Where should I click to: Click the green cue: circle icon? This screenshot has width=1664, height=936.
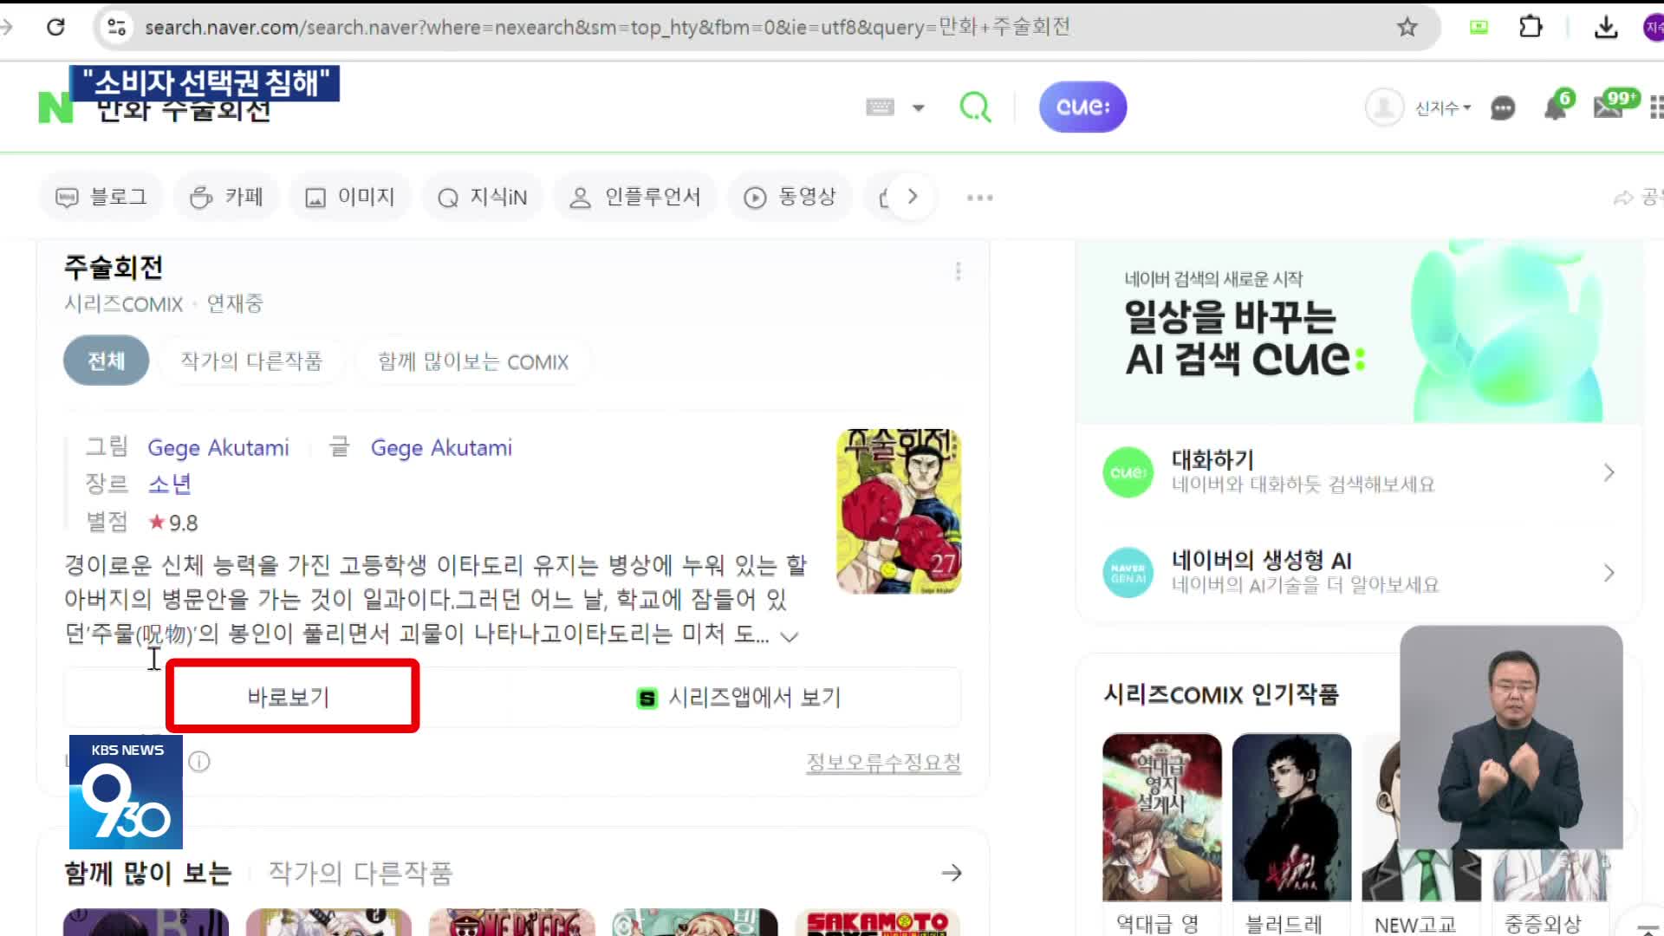[1128, 472]
